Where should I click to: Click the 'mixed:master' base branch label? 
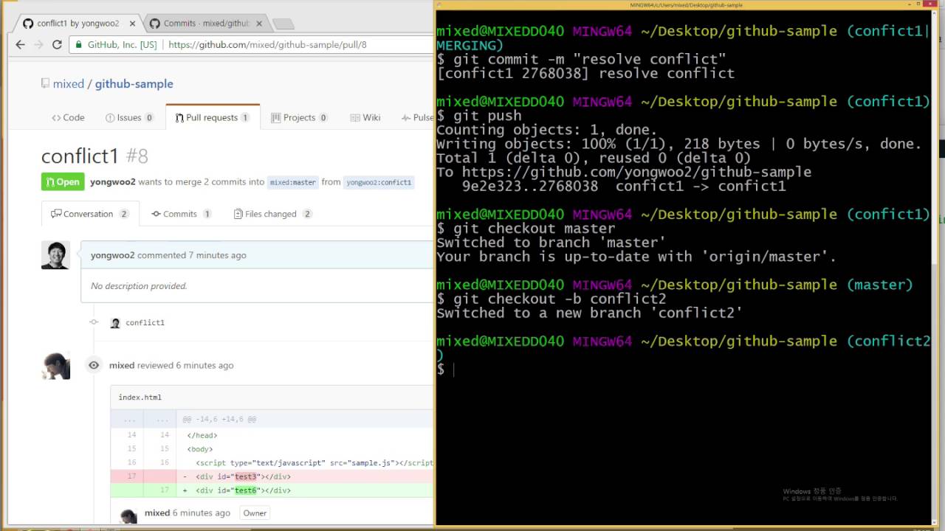coord(293,182)
